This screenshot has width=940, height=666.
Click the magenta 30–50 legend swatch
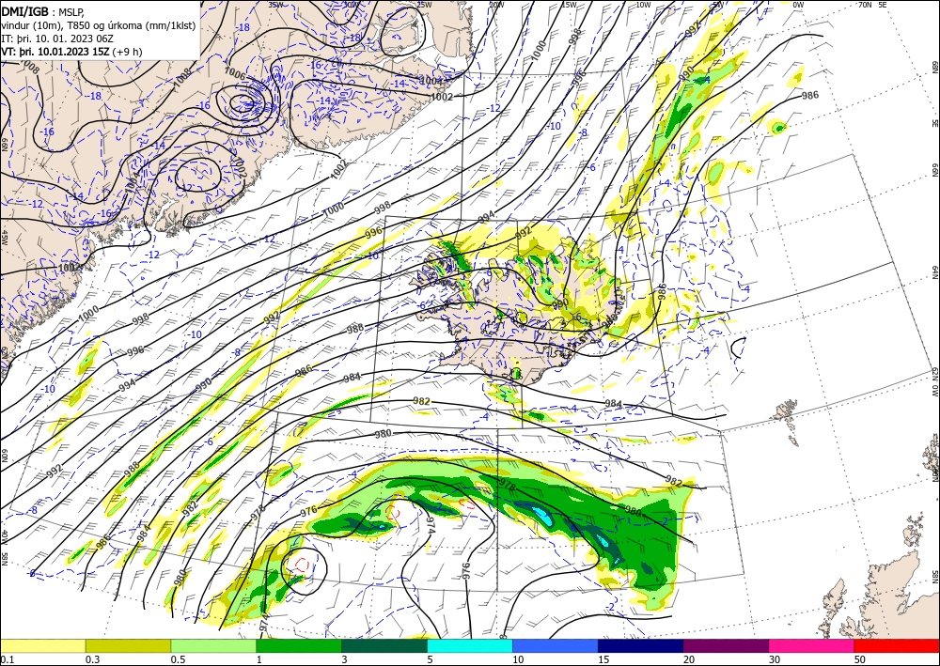[x=812, y=645]
